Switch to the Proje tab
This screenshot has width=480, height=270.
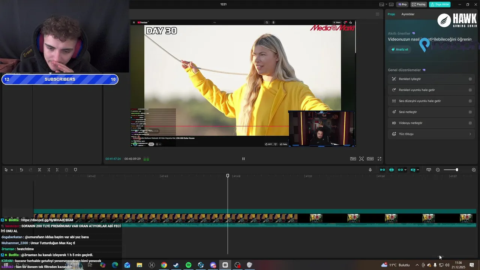[391, 14]
